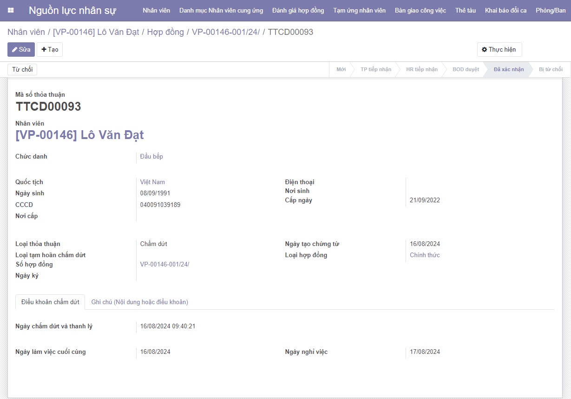Image resolution: width=571 pixels, height=399 pixels.
Task: Open the Đầu bếp job title link
Action: click(x=151, y=157)
